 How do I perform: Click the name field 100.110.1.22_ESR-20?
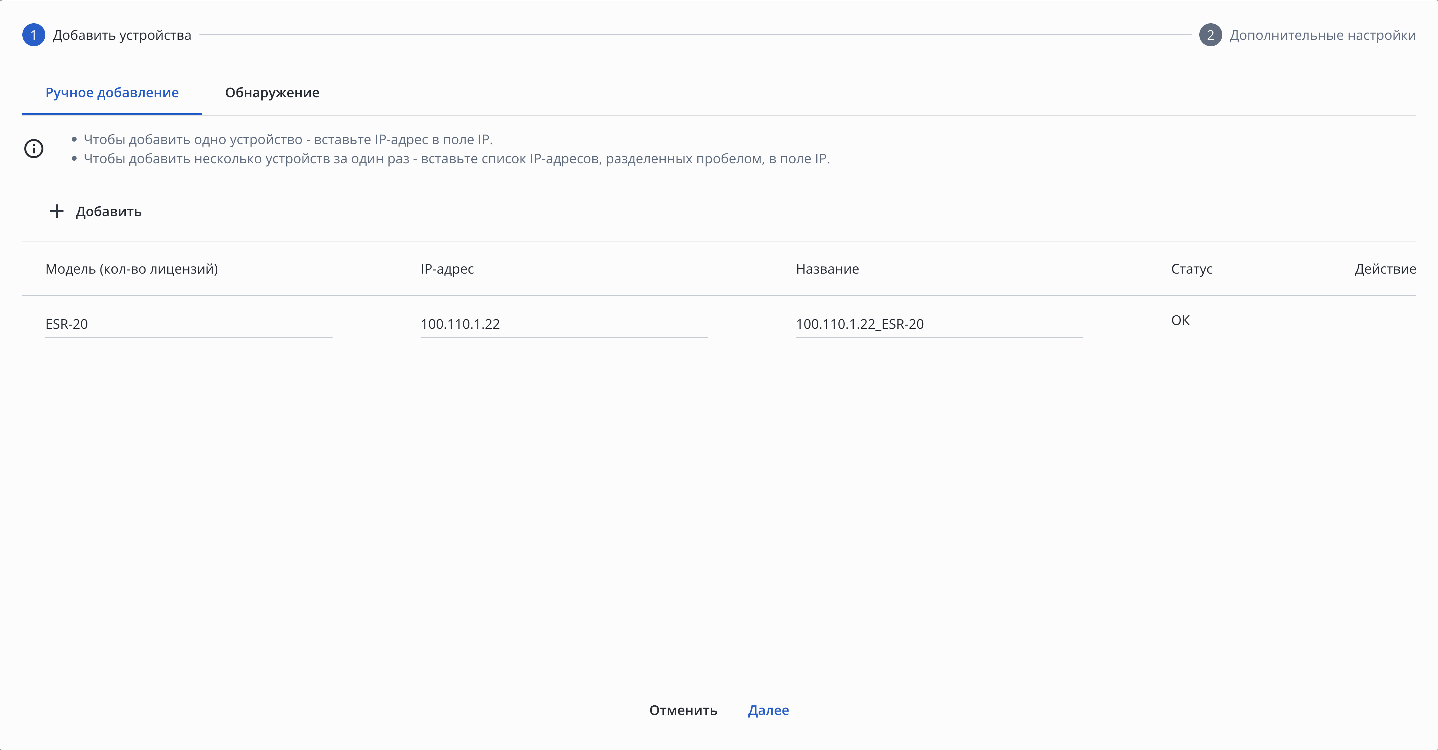pos(938,324)
